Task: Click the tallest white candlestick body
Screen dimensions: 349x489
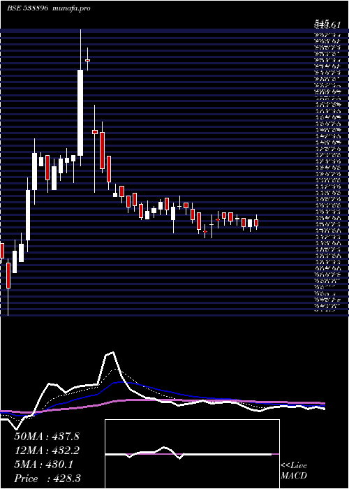Action: point(80,112)
